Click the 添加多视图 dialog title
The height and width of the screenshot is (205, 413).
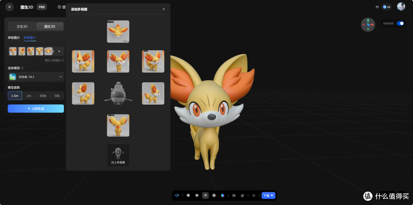[79, 9]
